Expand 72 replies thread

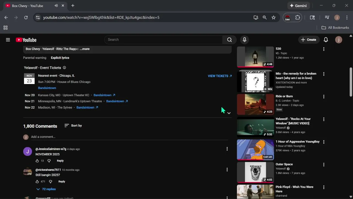[x=46, y=189]
